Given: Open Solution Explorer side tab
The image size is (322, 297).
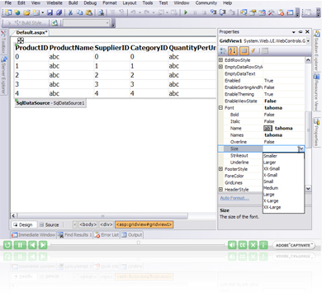Looking at the screenshot, I should [x=317, y=51].
